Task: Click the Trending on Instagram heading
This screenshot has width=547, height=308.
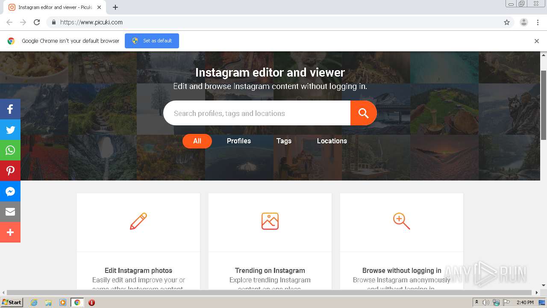Action: click(x=270, y=270)
